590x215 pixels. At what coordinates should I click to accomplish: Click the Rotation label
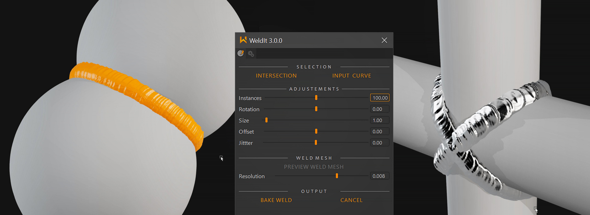tap(249, 109)
